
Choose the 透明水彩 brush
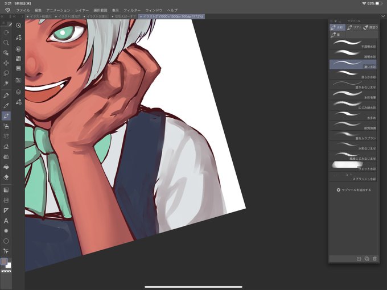point(353,54)
